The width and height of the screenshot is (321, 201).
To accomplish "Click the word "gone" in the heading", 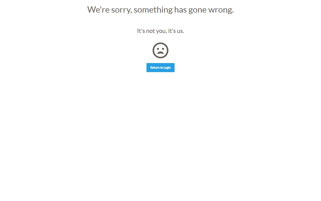I will (x=197, y=10).
